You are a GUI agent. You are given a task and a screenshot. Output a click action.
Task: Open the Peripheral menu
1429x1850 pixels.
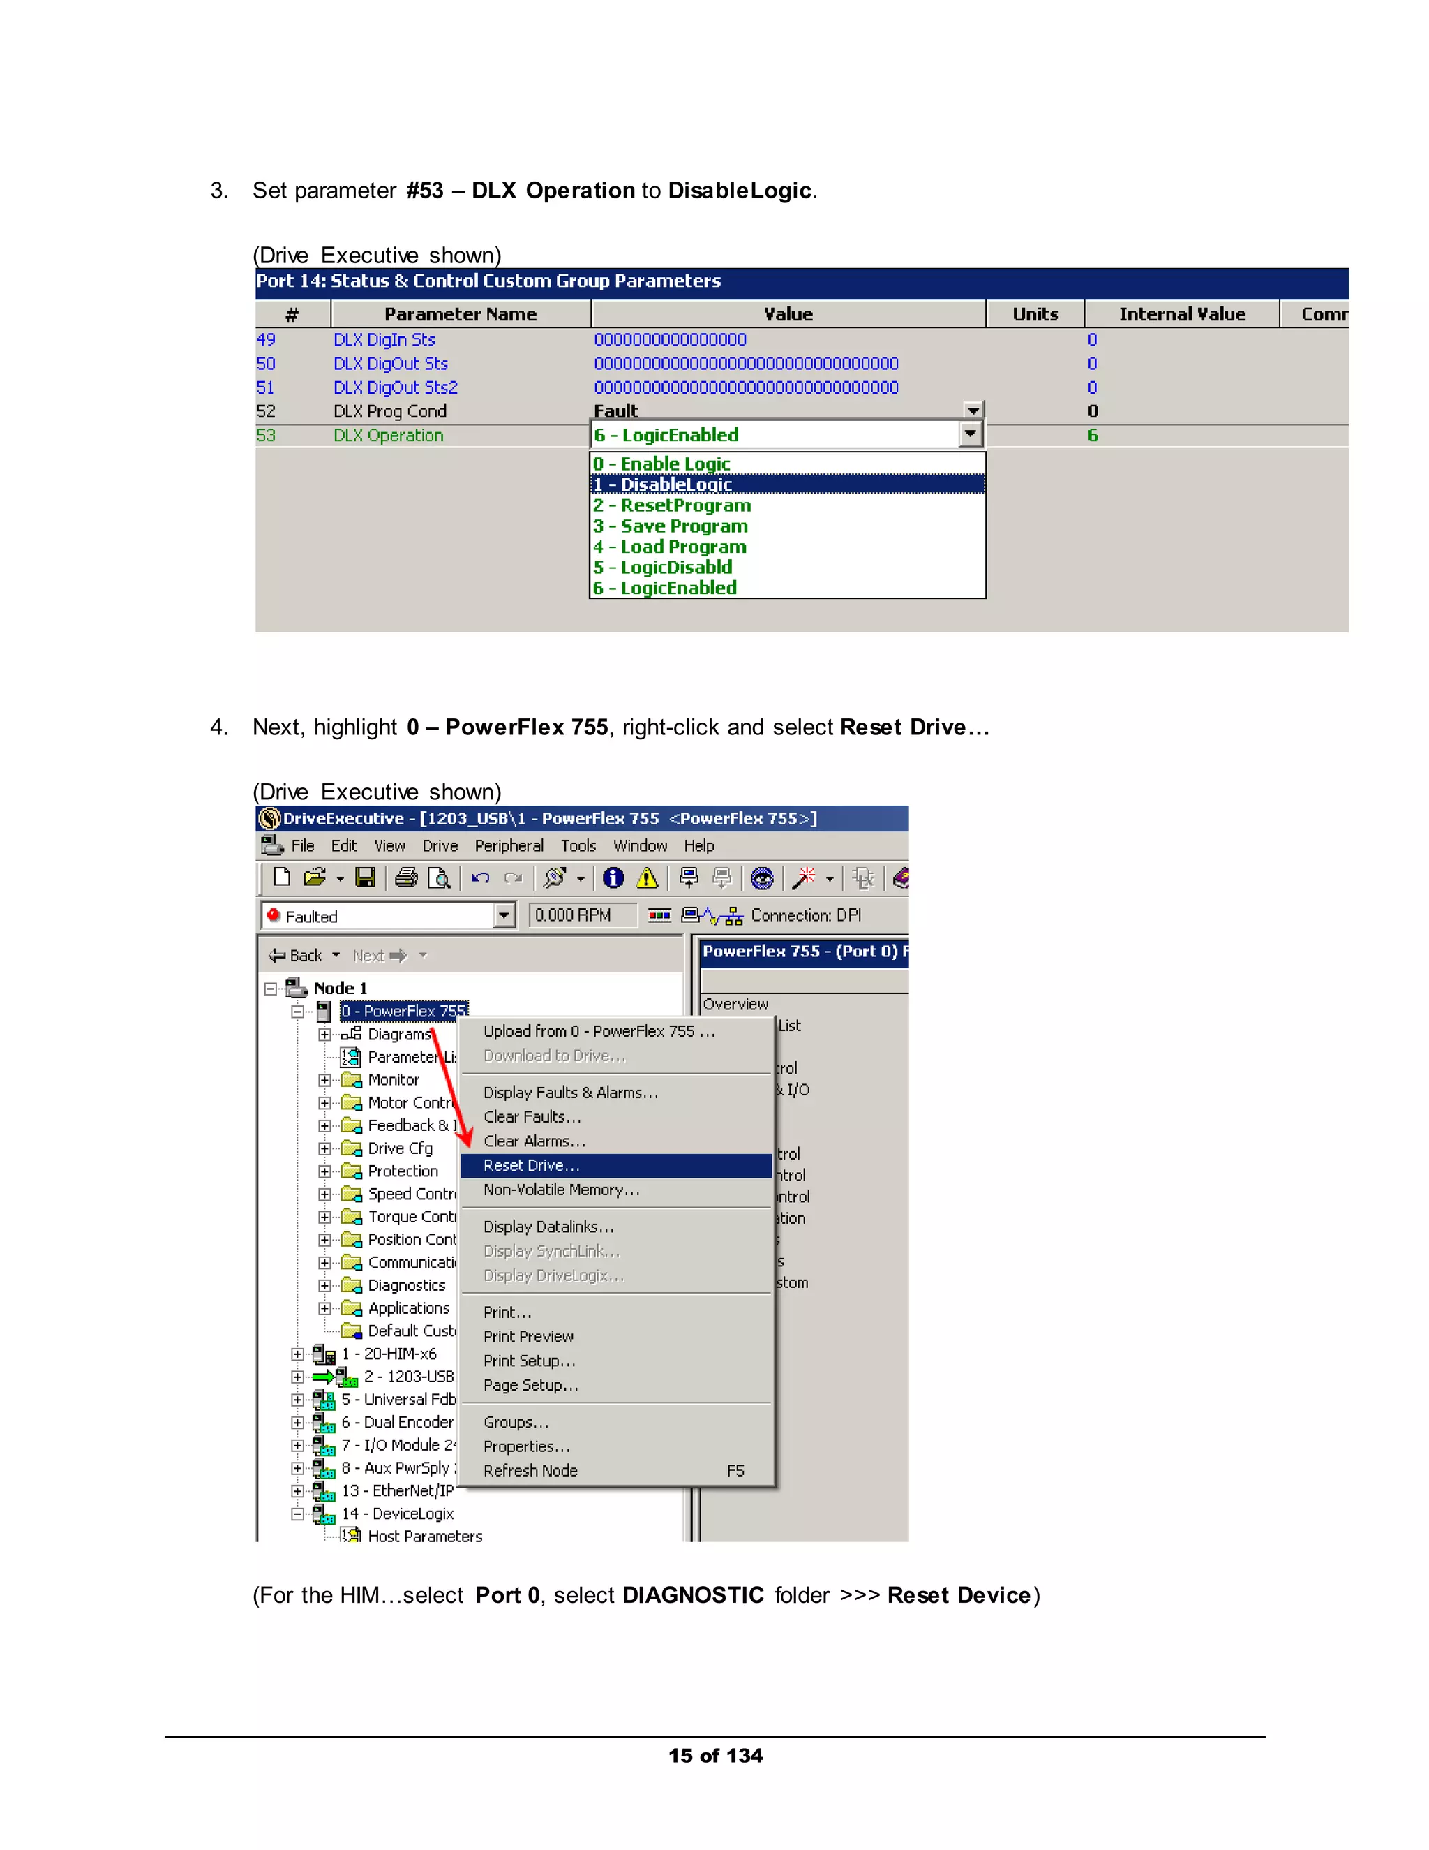[509, 845]
